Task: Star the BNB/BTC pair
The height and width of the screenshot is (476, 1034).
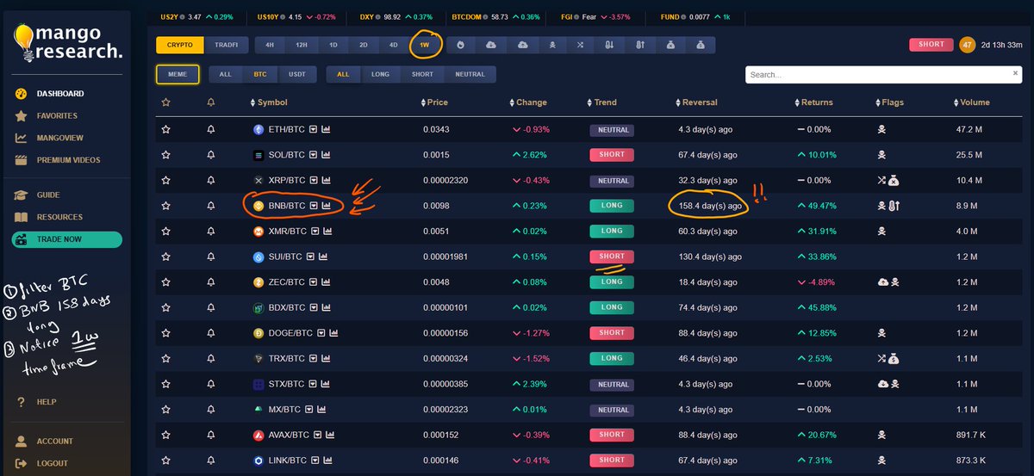Action: tap(165, 206)
